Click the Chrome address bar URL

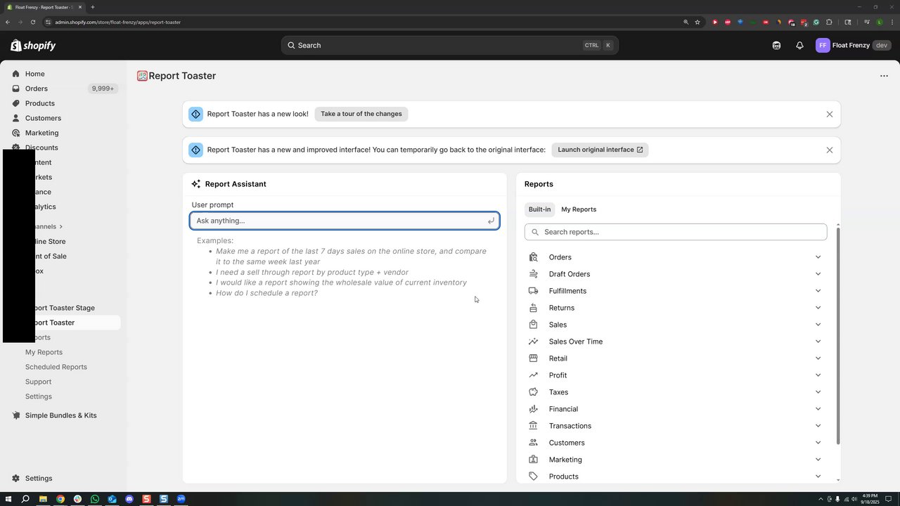coord(117,22)
